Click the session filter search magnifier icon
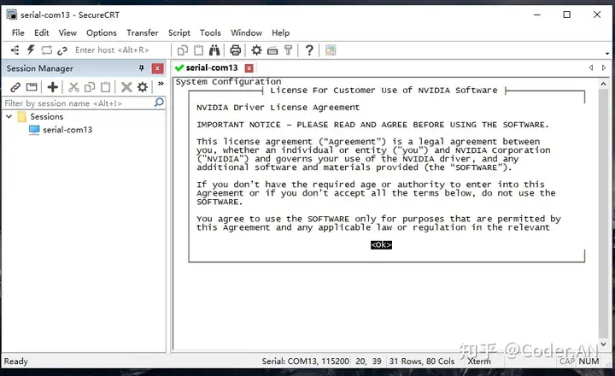Screen dimensions: 615x376 pyautogui.click(x=159, y=103)
